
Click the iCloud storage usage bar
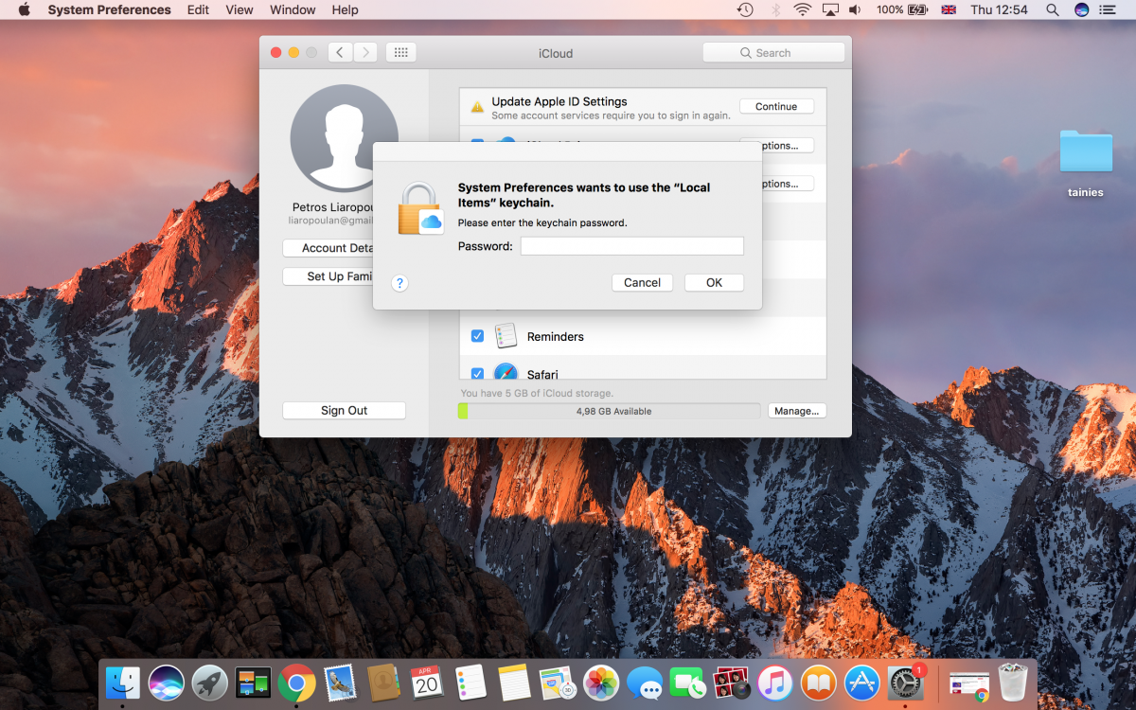pos(609,411)
